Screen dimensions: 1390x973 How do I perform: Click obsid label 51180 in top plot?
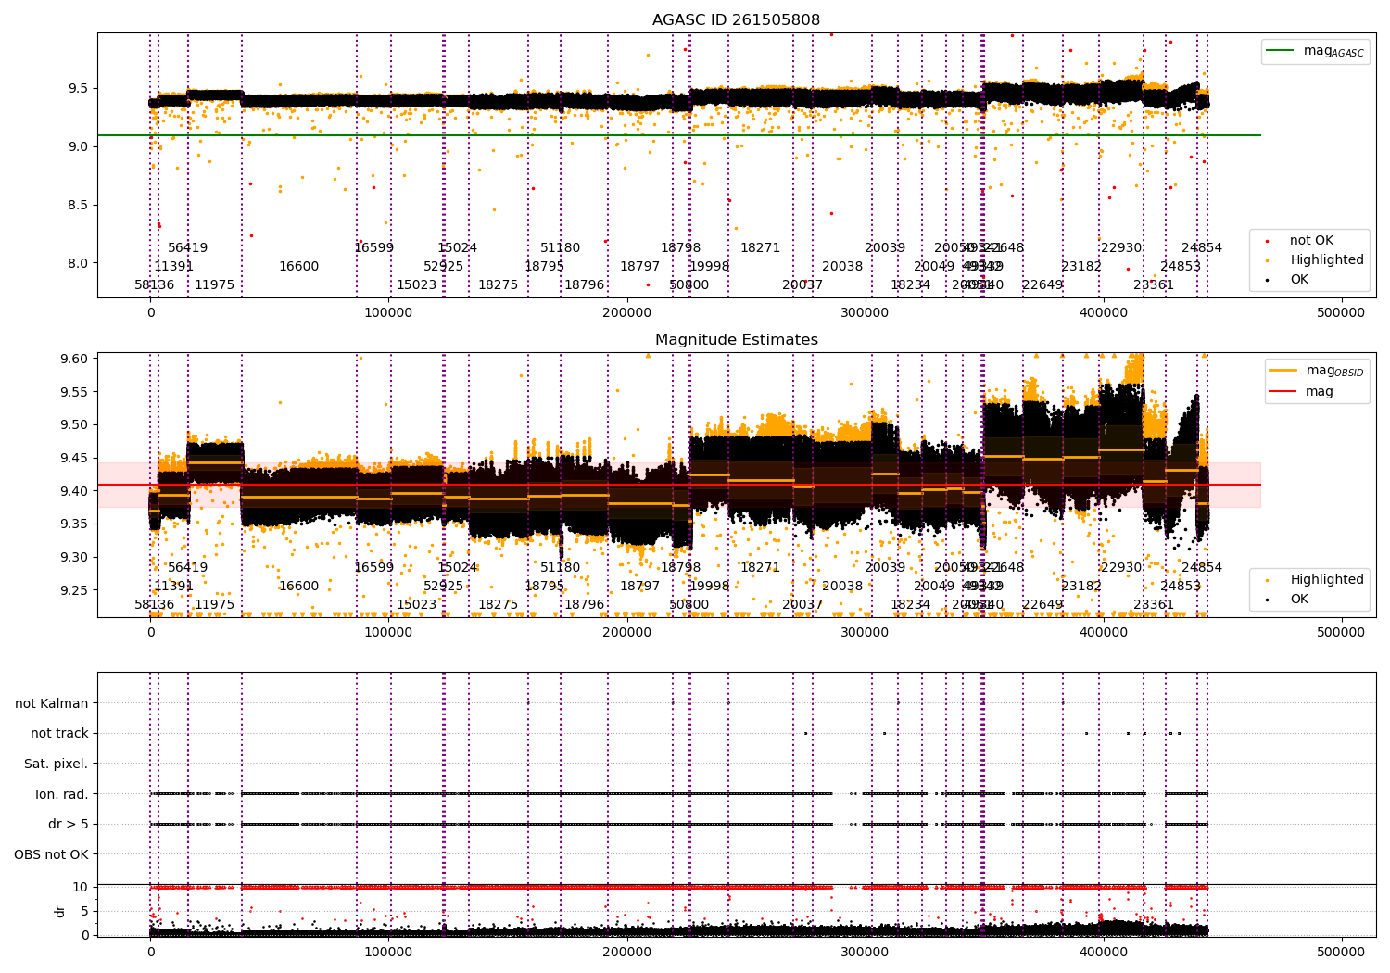[x=561, y=248]
